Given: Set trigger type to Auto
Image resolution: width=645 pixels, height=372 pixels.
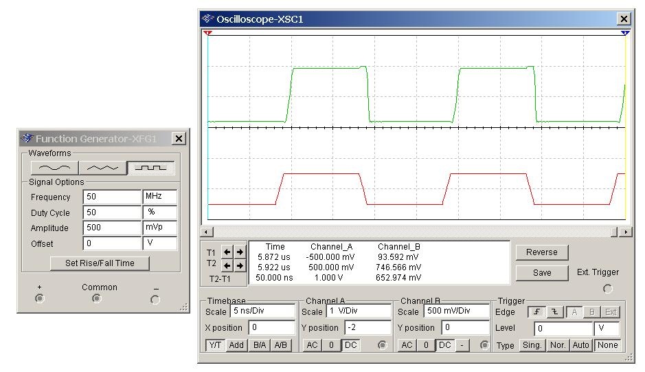Looking at the screenshot, I should point(581,345).
